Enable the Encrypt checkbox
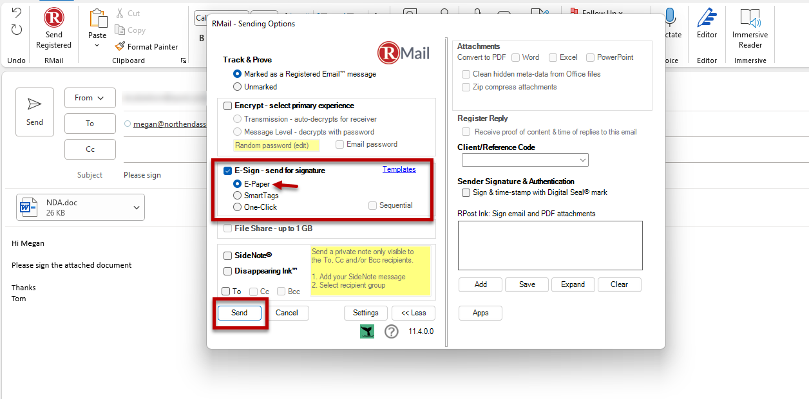Image resolution: width=809 pixels, height=399 pixels. pyautogui.click(x=227, y=106)
